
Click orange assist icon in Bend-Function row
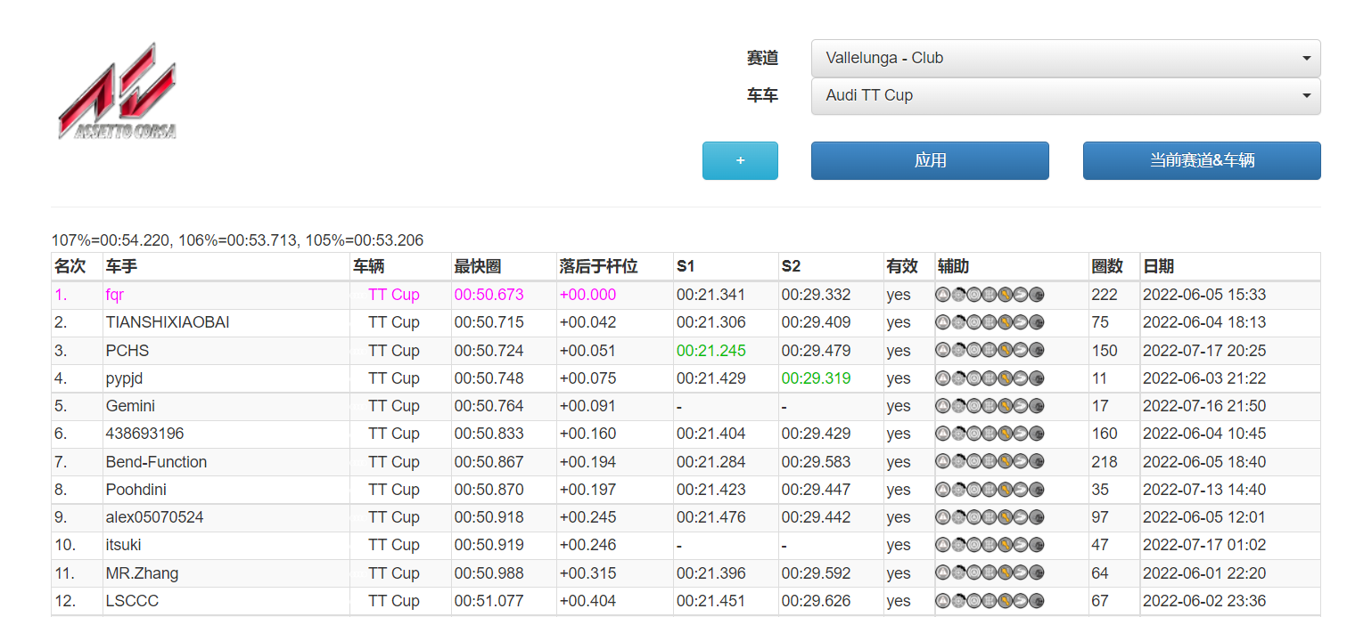pyautogui.click(x=1005, y=461)
